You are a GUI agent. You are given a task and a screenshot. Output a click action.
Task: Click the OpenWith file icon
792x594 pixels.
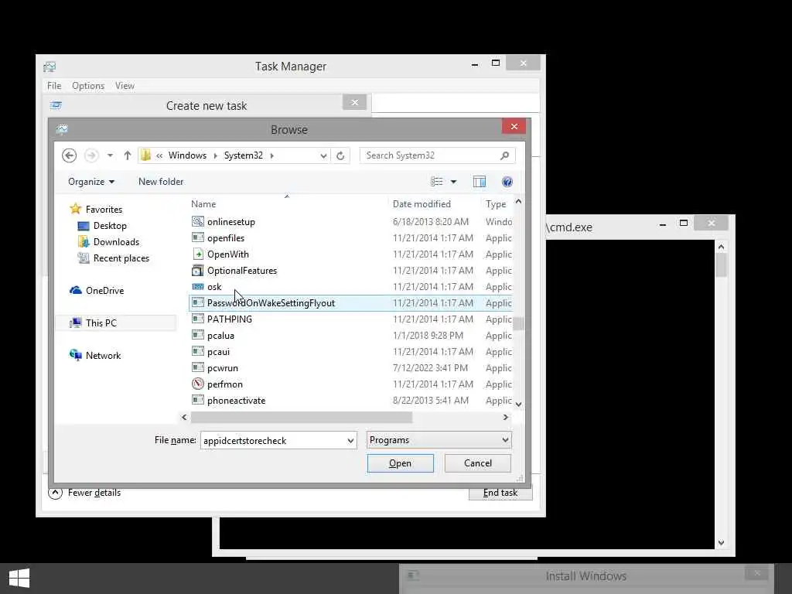coord(198,254)
